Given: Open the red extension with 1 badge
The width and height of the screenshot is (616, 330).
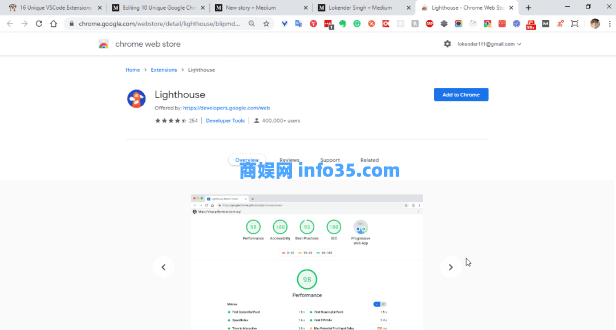Looking at the screenshot, I should pyautogui.click(x=329, y=25).
